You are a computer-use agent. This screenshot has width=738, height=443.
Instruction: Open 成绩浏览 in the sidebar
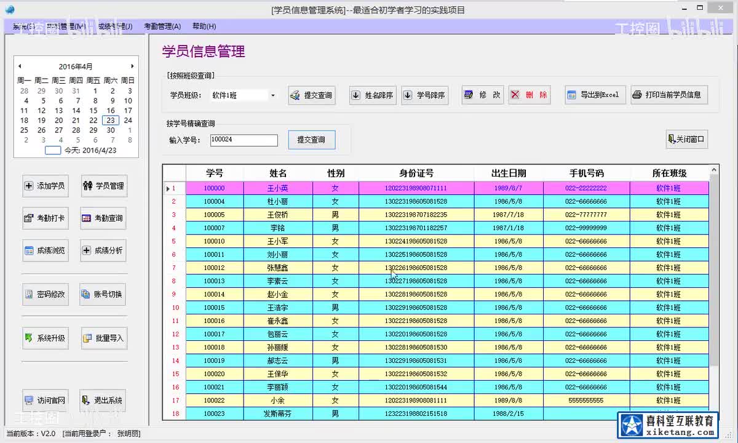point(45,250)
